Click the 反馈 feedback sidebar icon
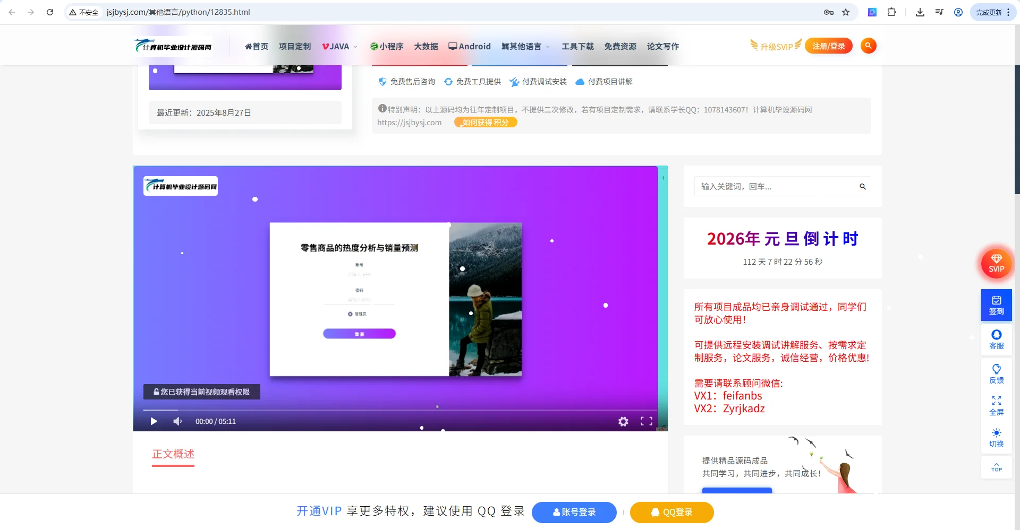Screen dimensions: 1020x530 996,372
